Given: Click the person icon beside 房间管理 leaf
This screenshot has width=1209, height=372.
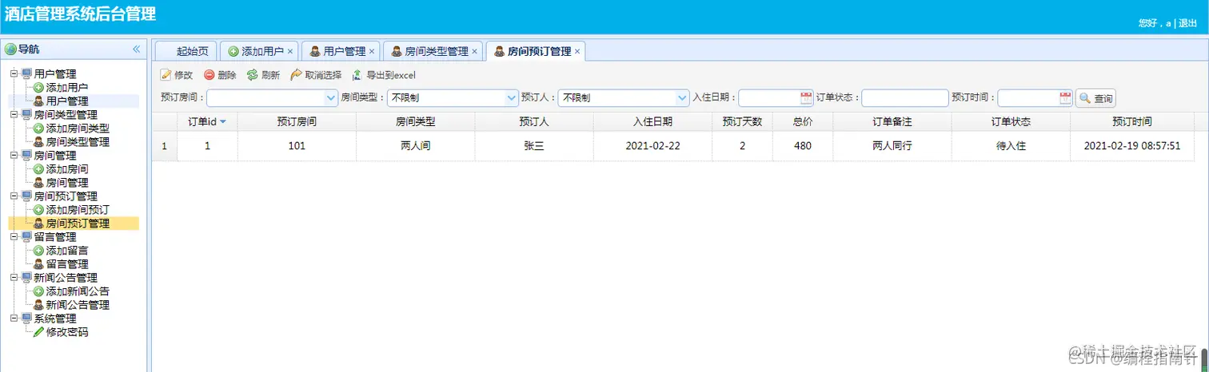Looking at the screenshot, I should (x=38, y=183).
